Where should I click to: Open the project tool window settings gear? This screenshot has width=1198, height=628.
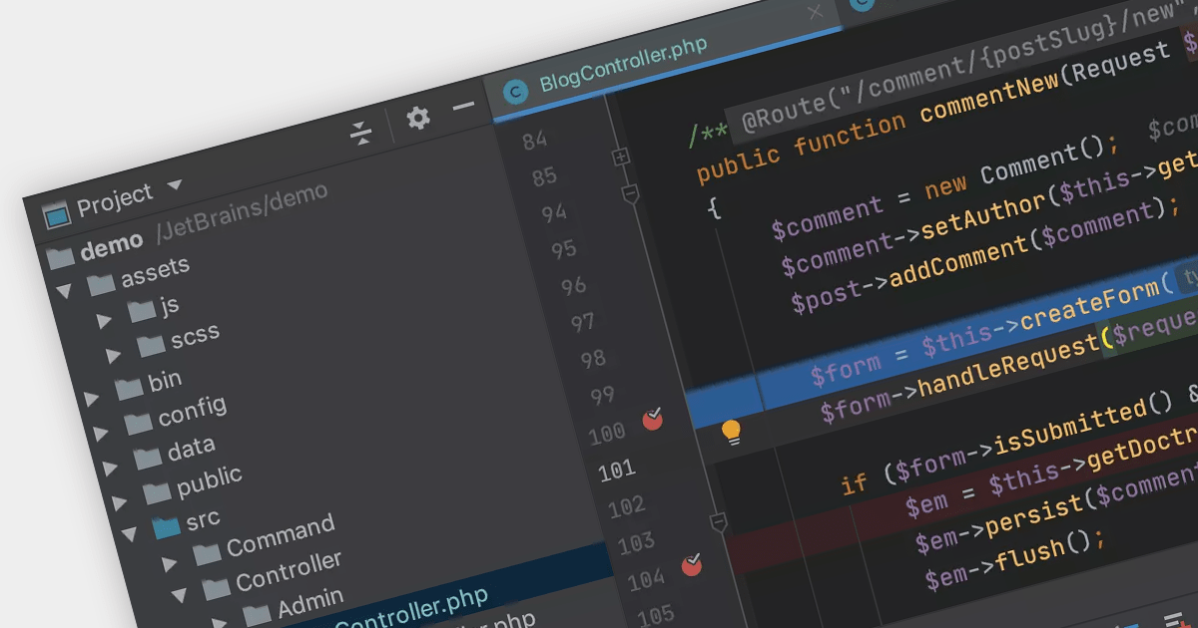pos(418,119)
